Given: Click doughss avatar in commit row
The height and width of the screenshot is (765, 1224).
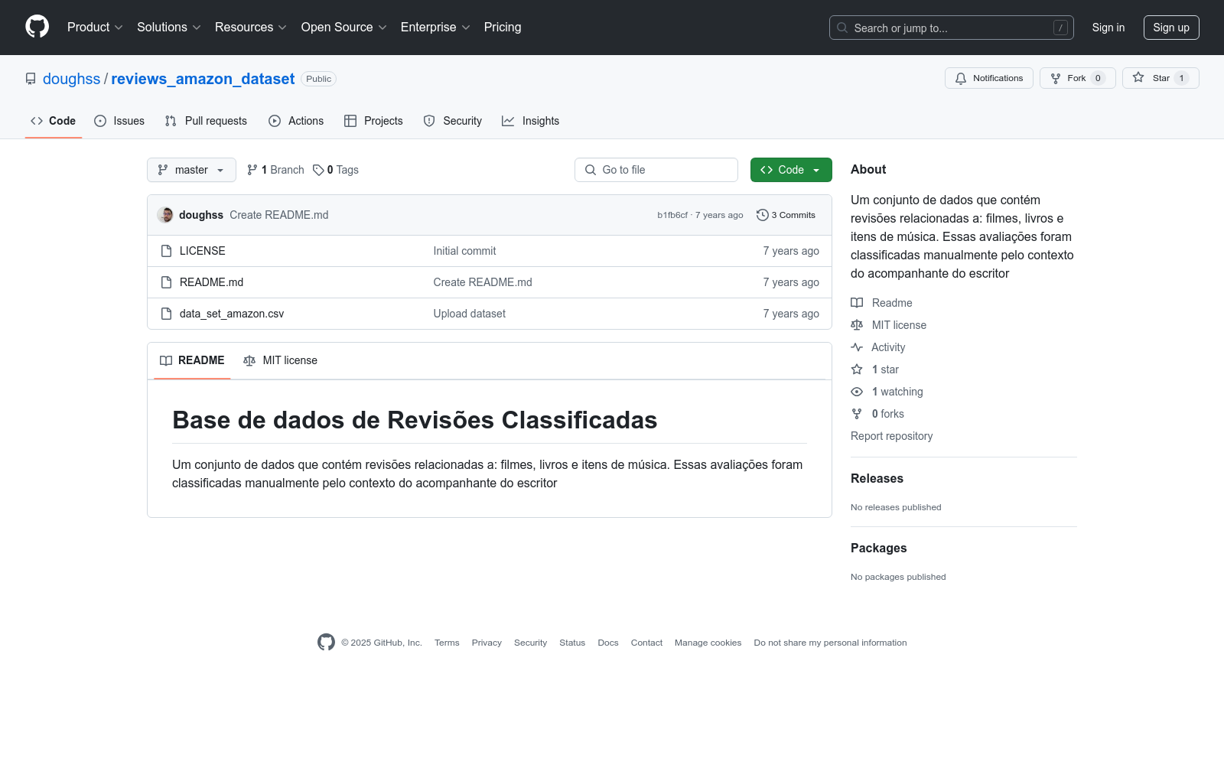Looking at the screenshot, I should coord(165,215).
